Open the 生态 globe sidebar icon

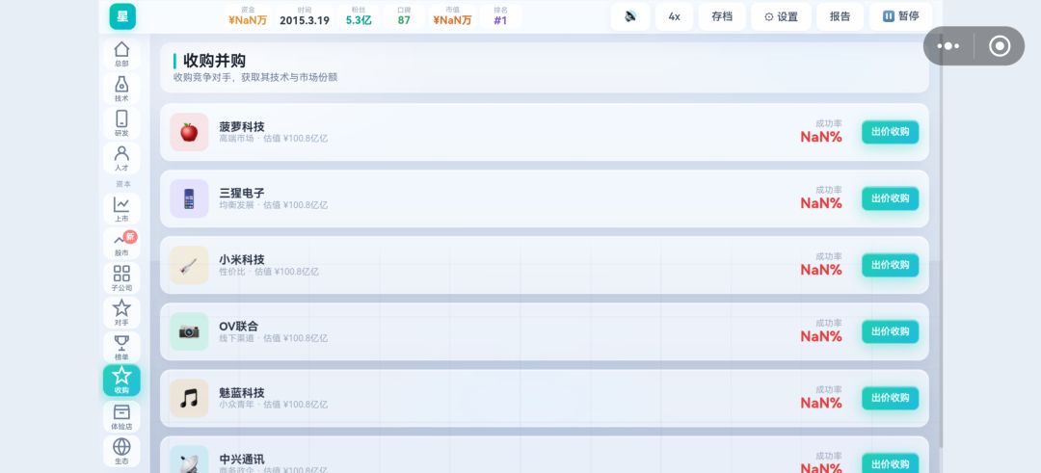121,451
